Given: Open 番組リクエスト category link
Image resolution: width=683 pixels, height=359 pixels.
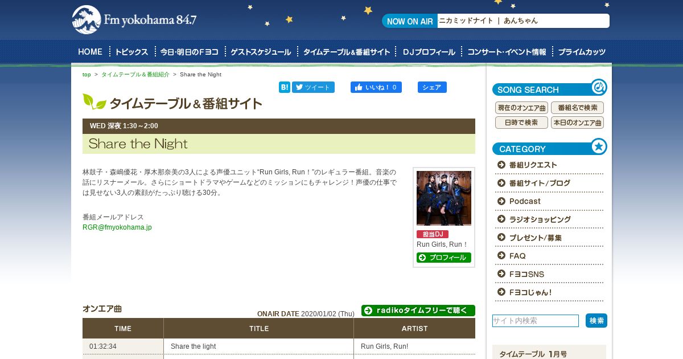Looking at the screenshot, I should [533, 165].
